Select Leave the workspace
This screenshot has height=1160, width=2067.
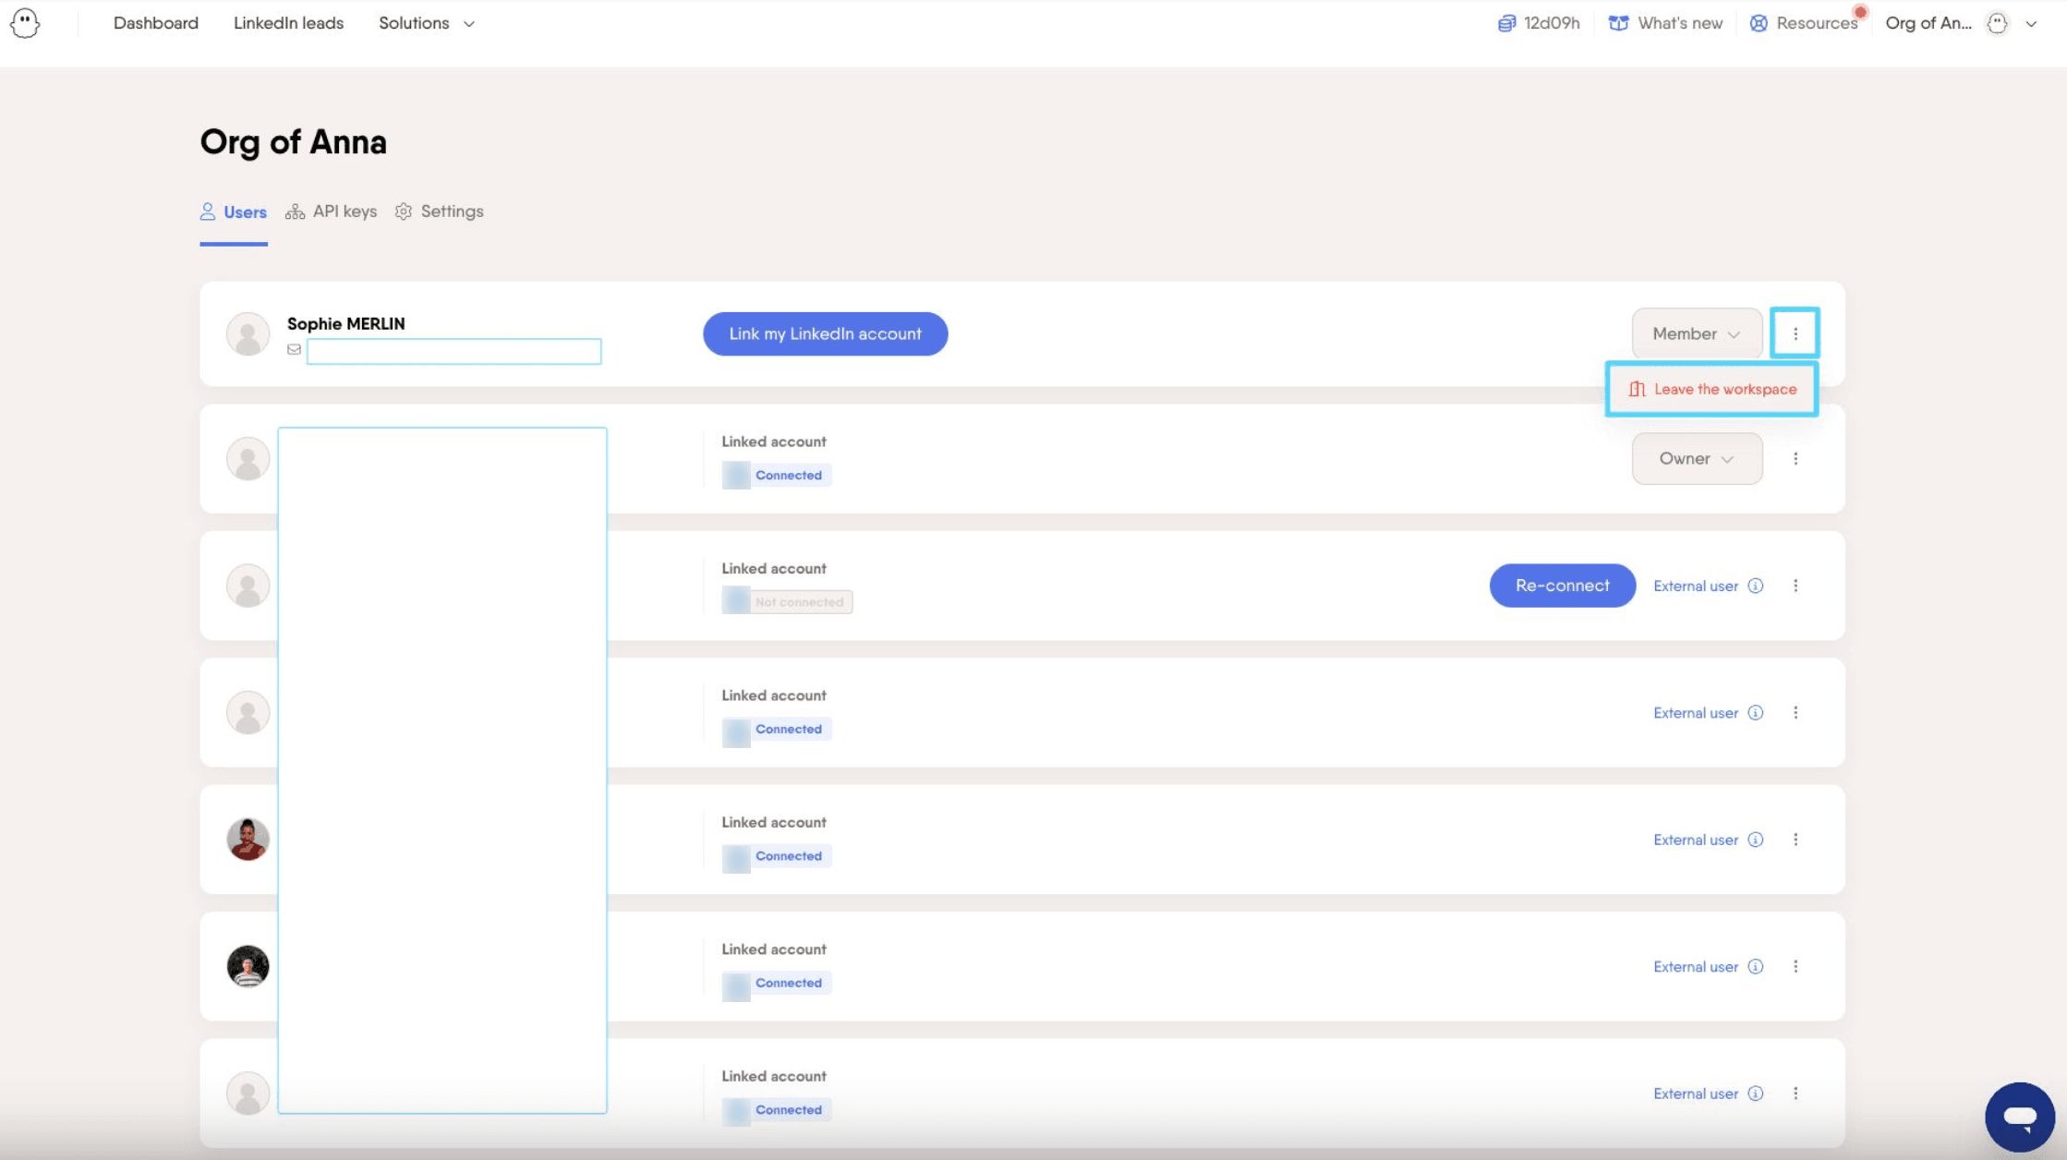tap(1711, 389)
